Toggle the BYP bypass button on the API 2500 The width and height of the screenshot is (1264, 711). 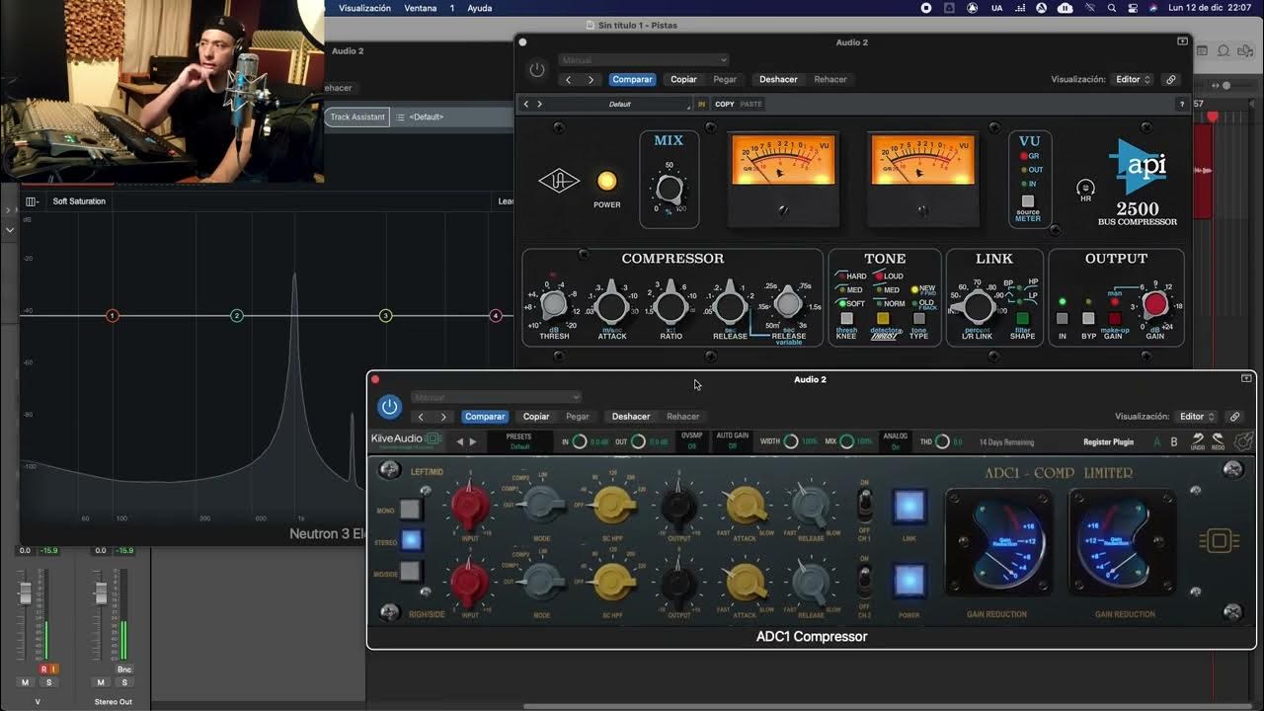pos(1087,319)
